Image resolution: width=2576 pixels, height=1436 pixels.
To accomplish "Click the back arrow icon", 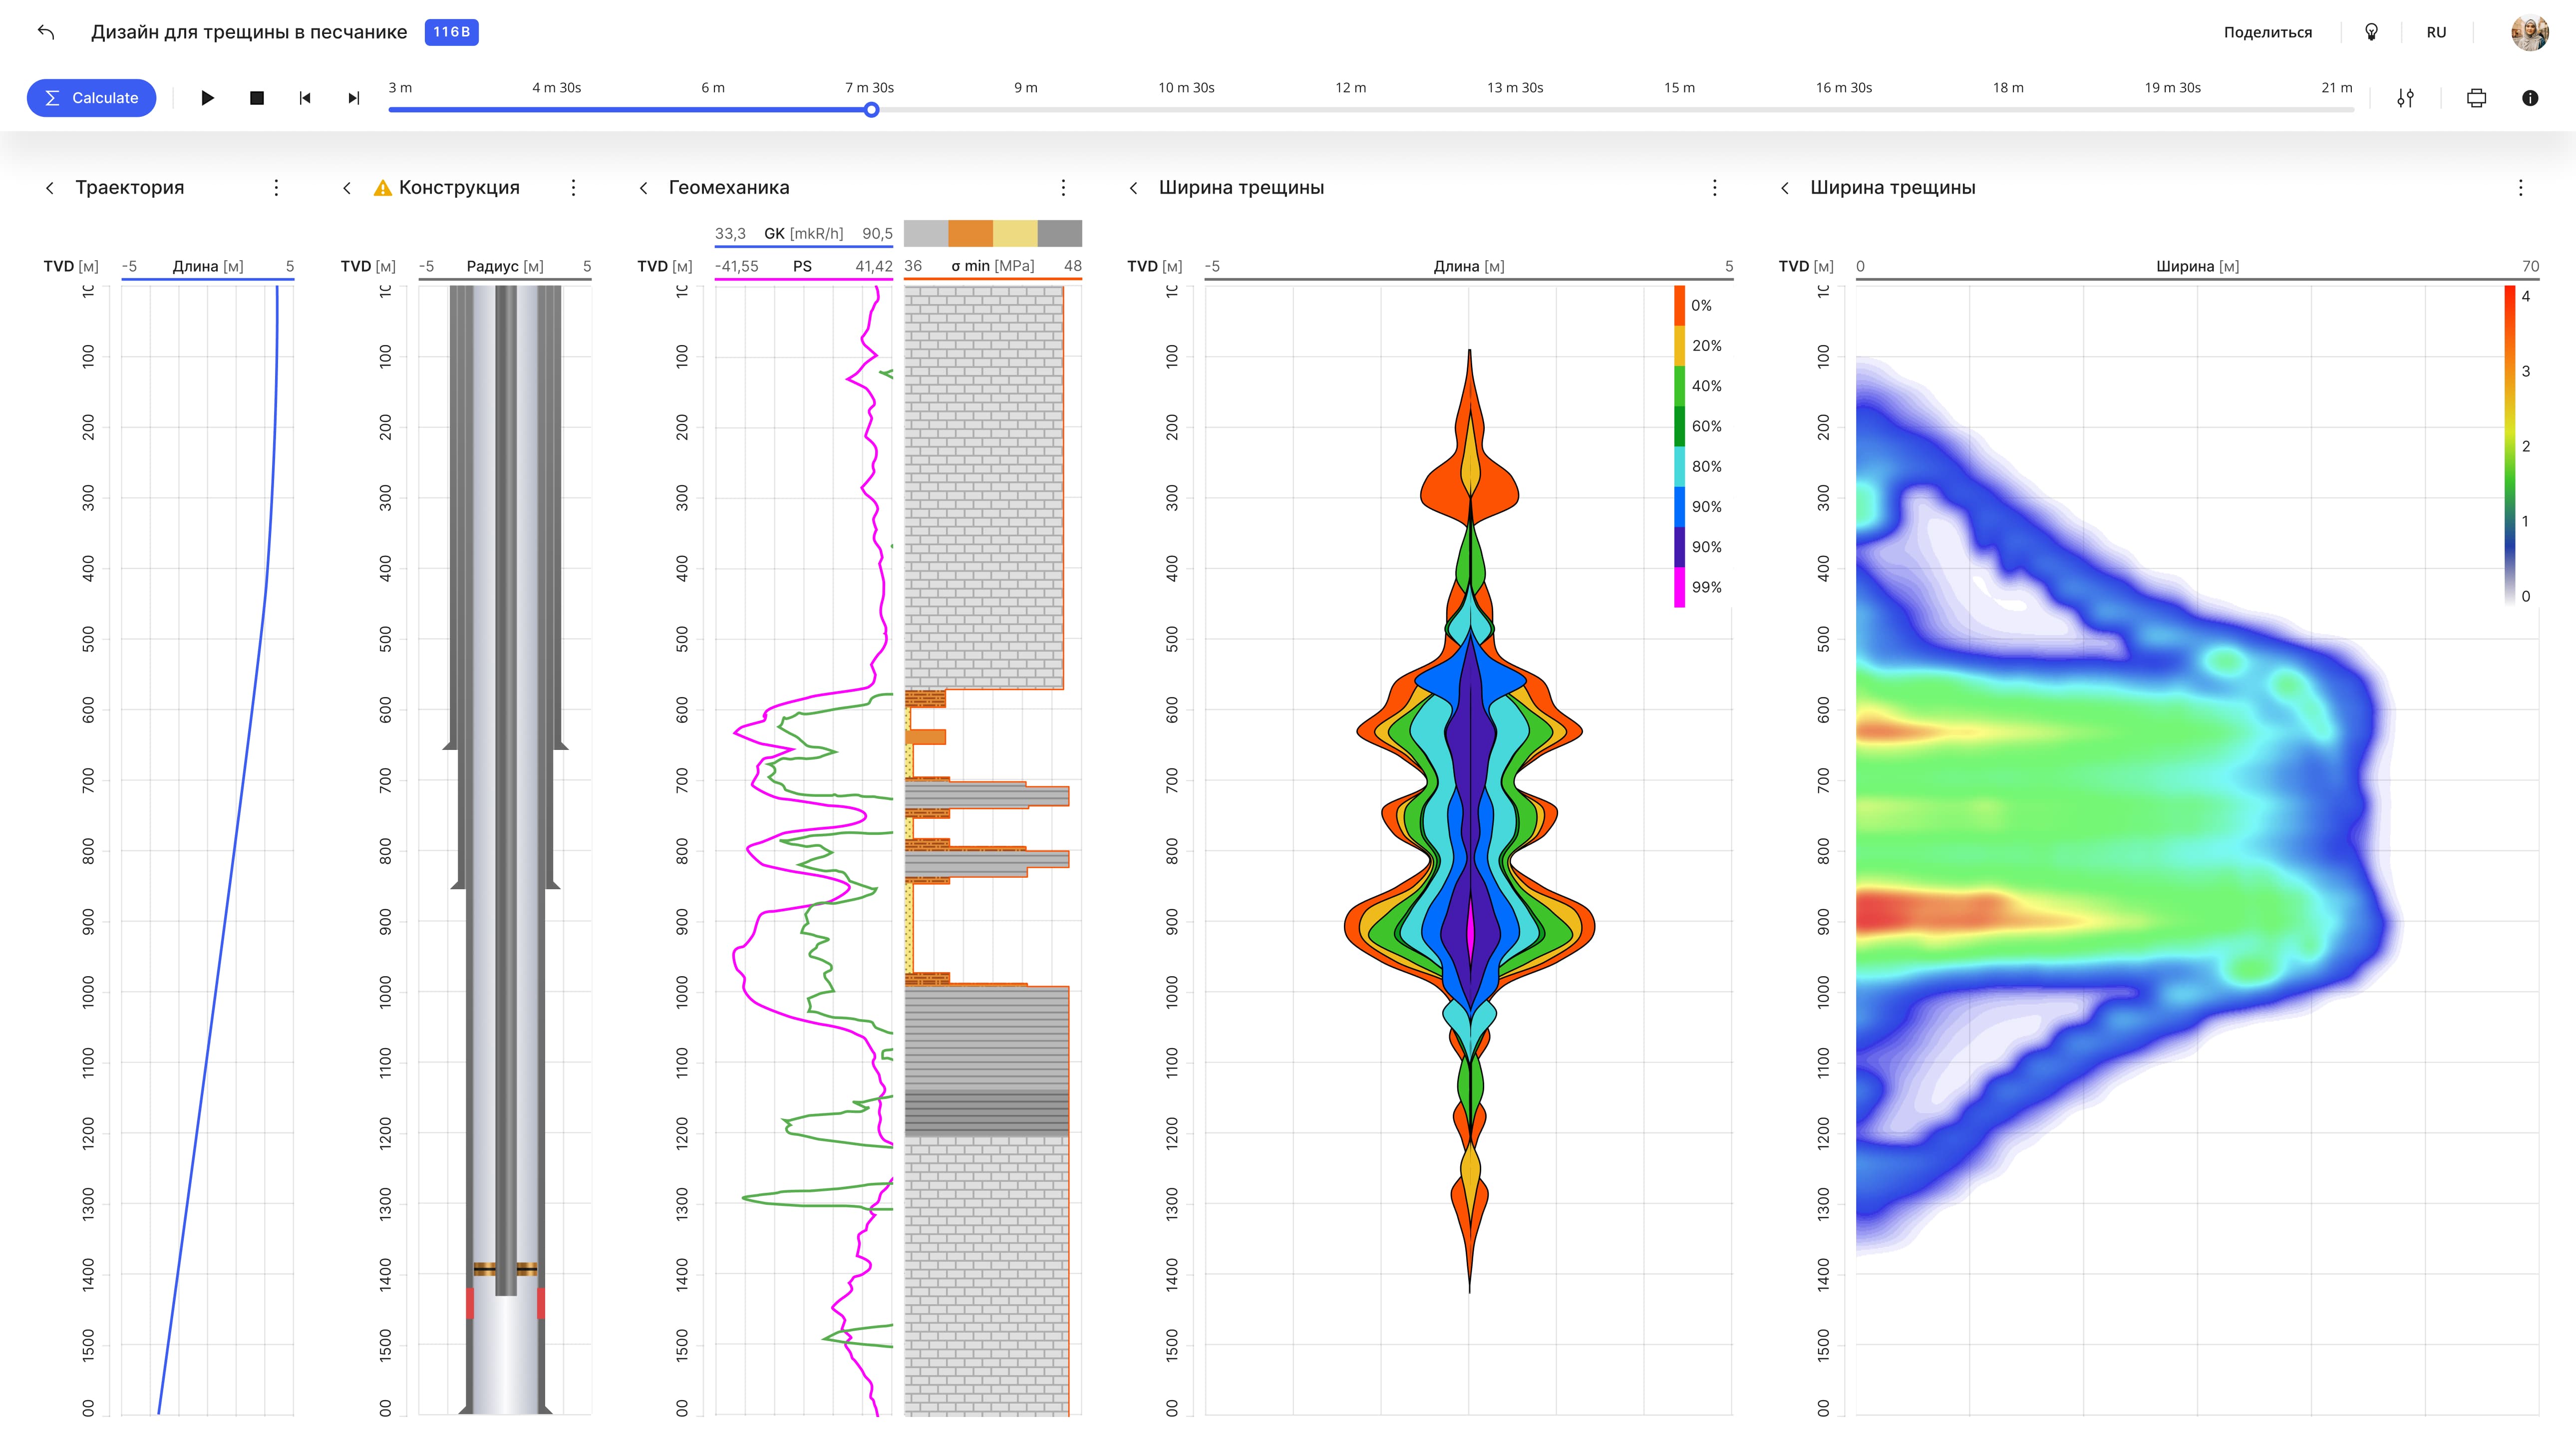I will pyautogui.click(x=46, y=32).
